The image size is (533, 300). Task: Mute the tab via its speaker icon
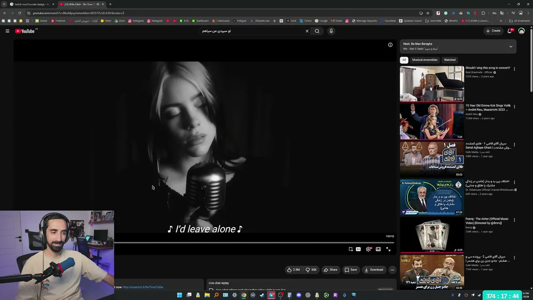[x=98, y=4]
